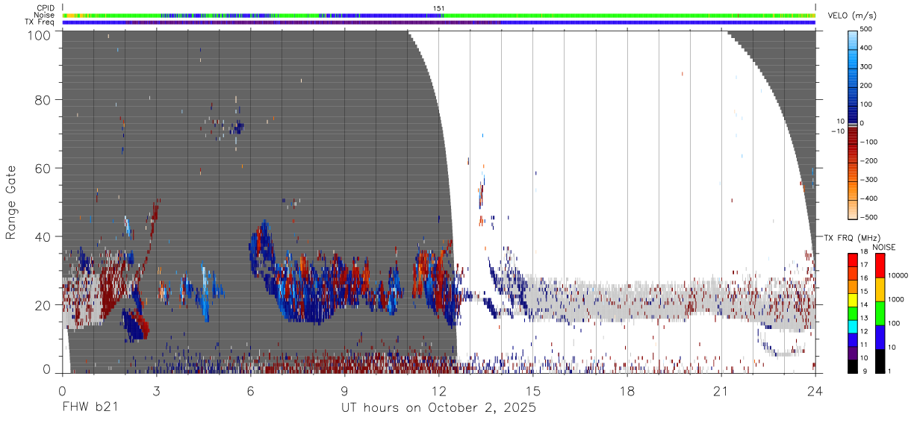Viewport: 917px width, 423px height.
Task: Pick the cyan 12-13 MHz swatch in the TX FRQ legend
Action: (852, 327)
